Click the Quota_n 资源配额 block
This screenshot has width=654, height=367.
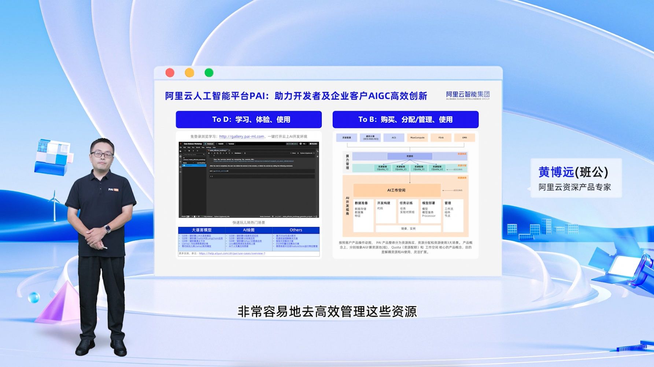437,168
